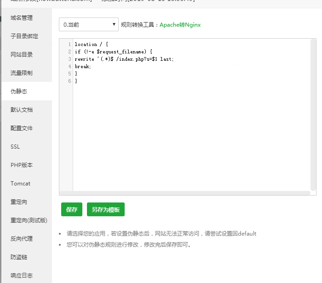The height and width of the screenshot is (283, 322).
Task: Open 响应日志 section
Action: (22, 275)
